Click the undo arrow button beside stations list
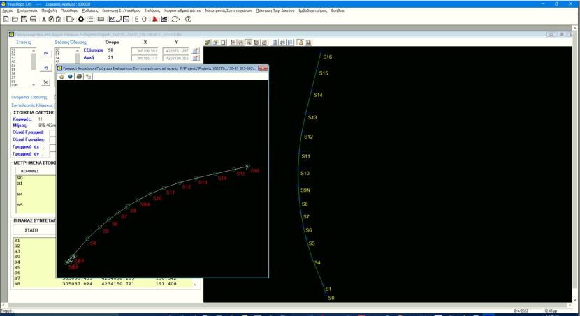Image resolution: width=580 pixels, height=316 pixels. tap(45, 67)
